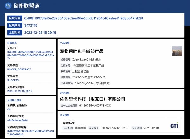Click the 交易信息 section heading
The height and width of the screenshot is (139, 190).
[12, 43]
